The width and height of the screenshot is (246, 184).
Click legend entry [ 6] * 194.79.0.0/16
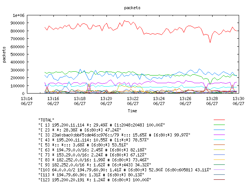[x=92, y=150]
